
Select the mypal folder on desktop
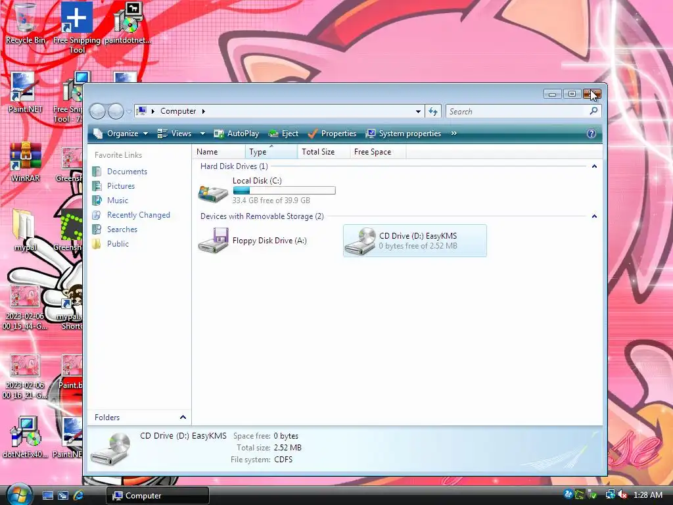click(25, 230)
